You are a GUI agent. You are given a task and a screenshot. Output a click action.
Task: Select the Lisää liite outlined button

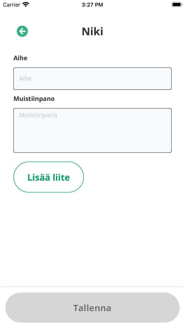coord(48,177)
